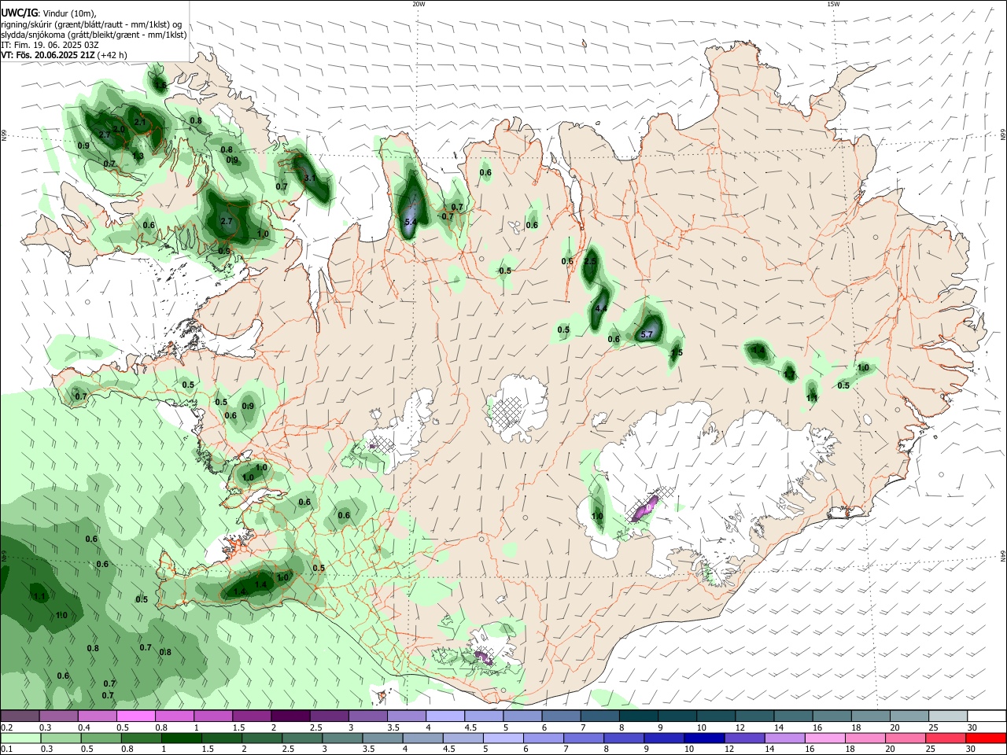Viewport: 1007px width, 755px height.
Task: Select purple rain swatch between 12 and 14
Action: (x=743, y=738)
